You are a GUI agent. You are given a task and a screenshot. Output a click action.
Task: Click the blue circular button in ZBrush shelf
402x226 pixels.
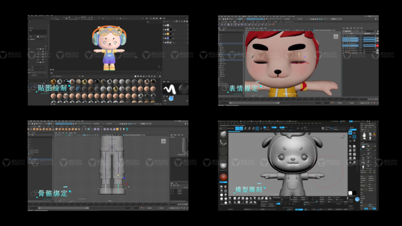(357, 199)
